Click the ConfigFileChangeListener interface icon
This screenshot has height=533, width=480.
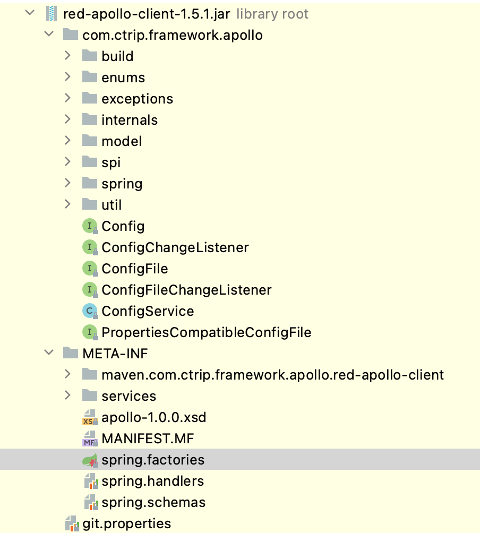pyautogui.click(x=90, y=290)
